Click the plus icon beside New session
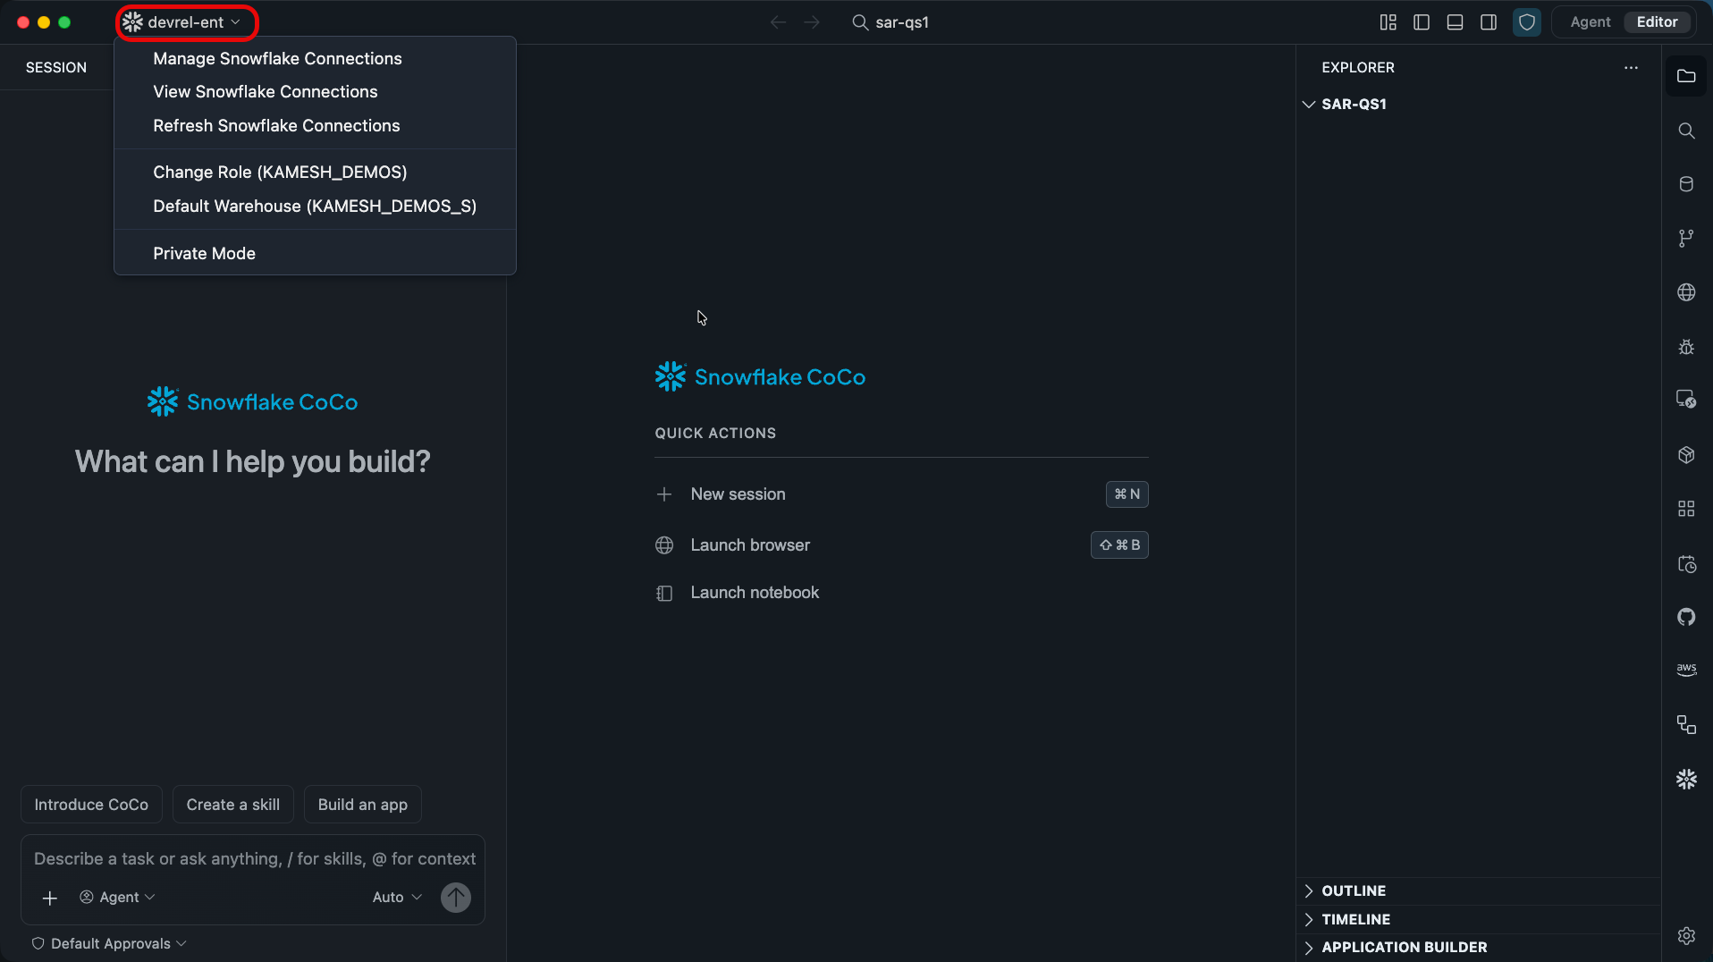 (x=664, y=494)
